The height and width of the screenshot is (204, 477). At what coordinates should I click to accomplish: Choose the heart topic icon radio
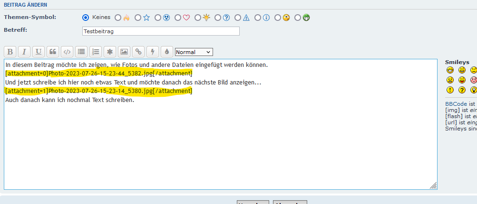click(178, 18)
